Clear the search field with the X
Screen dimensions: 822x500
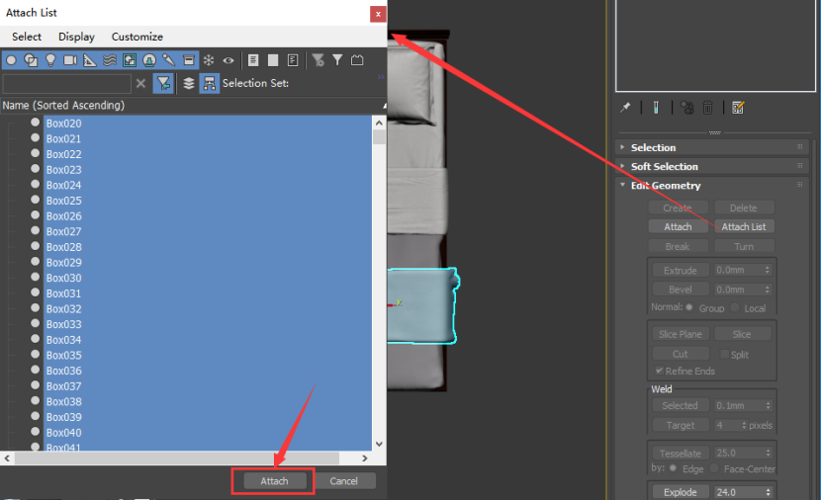point(140,83)
